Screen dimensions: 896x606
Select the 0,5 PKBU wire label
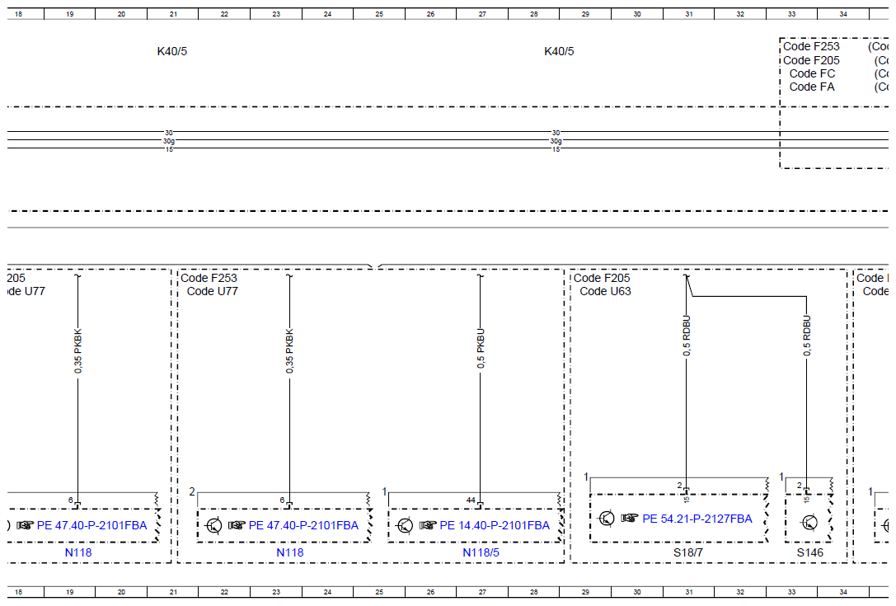(x=481, y=348)
